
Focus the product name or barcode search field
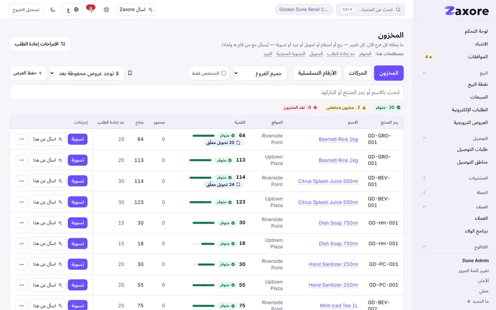[207, 92]
